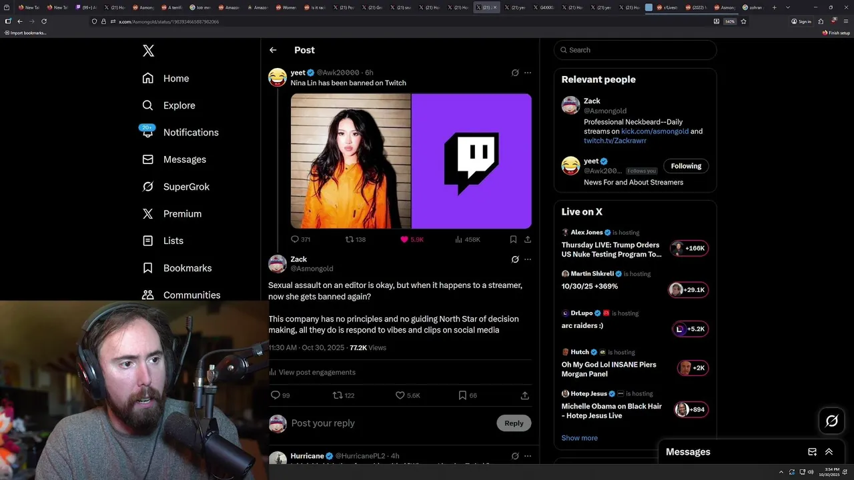The image size is (854, 480).
Task: Open Bookmarks in the sidebar
Action: [x=177, y=268]
